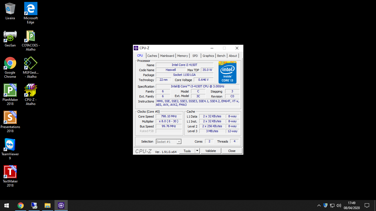Click the network status tray icon
376x211 pixels.
pos(332,206)
